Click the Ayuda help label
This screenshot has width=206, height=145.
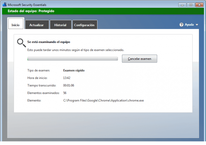[x=189, y=25]
